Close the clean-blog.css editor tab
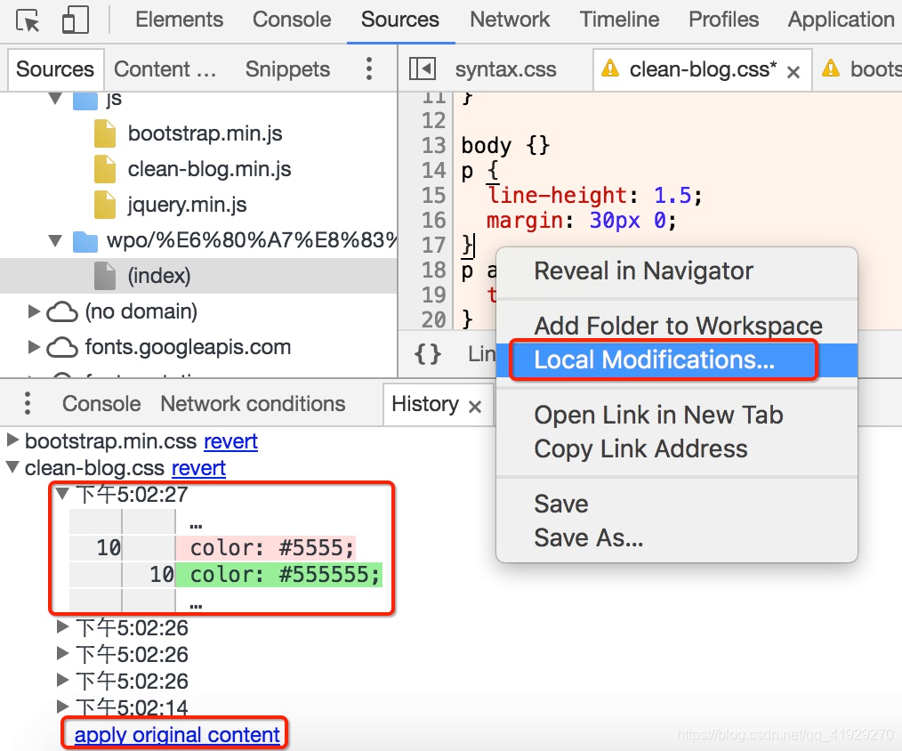 [x=793, y=72]
